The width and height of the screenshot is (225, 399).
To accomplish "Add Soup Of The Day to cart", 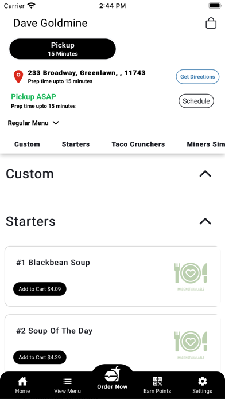I will click(x=40, y=357).
